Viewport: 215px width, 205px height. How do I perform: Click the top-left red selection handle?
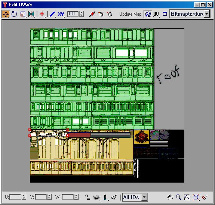point(30,130)
